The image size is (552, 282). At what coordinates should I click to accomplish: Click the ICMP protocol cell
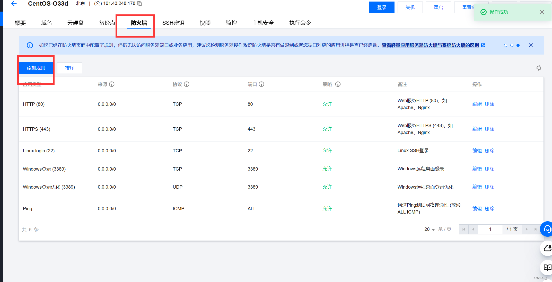coord(178,209)
